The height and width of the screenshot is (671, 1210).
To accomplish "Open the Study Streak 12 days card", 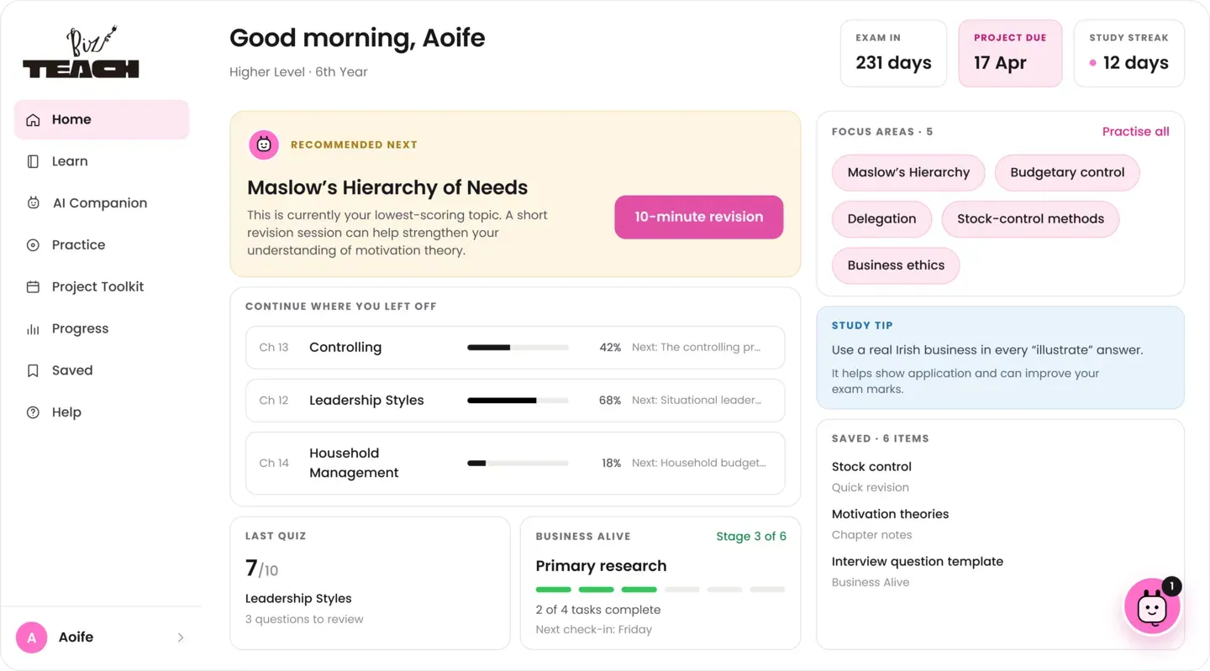I will point(1129,54).
